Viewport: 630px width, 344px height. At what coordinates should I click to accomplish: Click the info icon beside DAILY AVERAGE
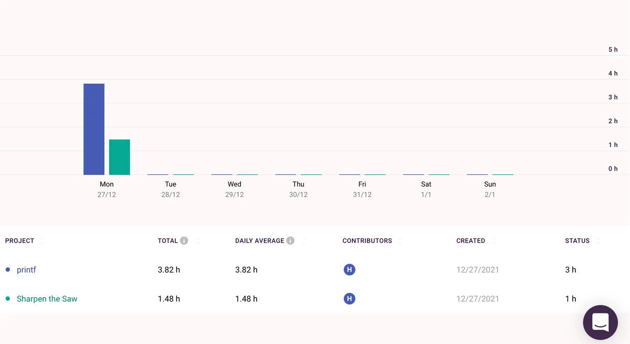click(x=290, y=241)
